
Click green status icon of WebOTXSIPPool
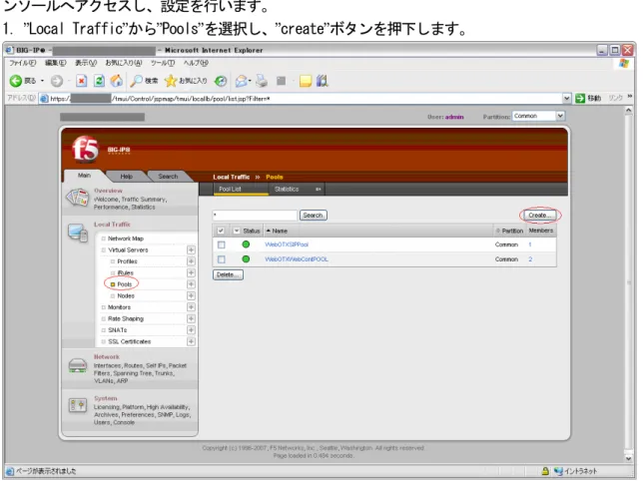[246, 244]
